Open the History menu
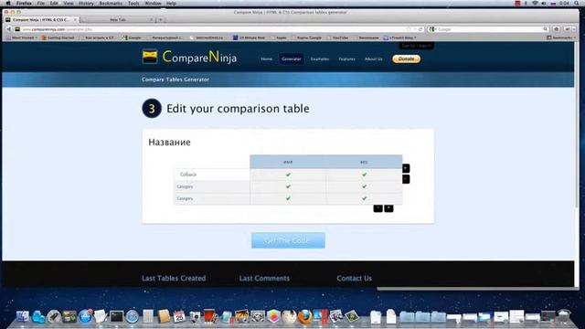Image resolution: width=585 pixels, height=329 pixels. tap(86, 3)
